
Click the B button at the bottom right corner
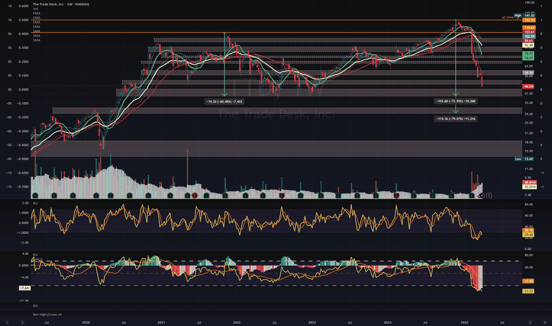[x=545, y=322]
